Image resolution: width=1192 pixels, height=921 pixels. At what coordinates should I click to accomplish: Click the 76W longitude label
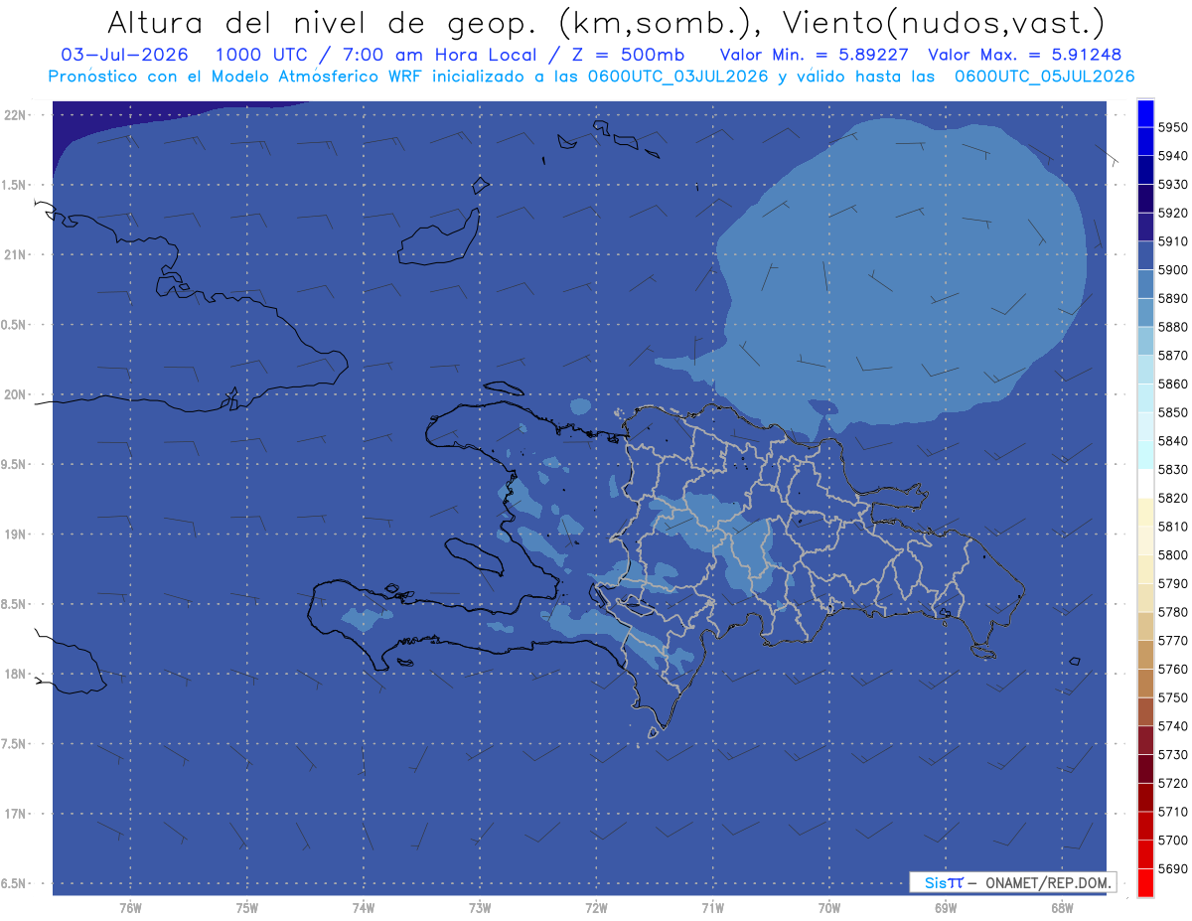[130, 908]
